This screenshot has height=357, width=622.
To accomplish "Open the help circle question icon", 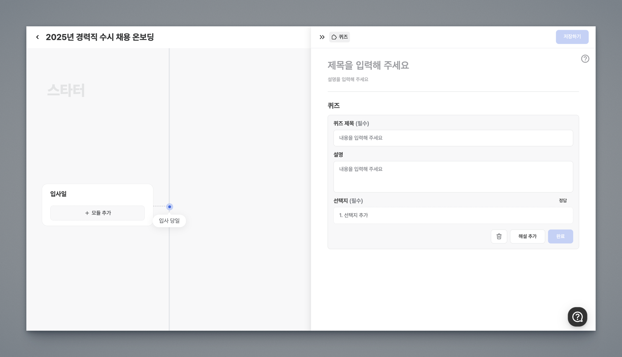I will tap(585, 59).
